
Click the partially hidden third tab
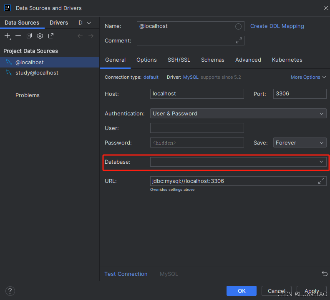81,22
